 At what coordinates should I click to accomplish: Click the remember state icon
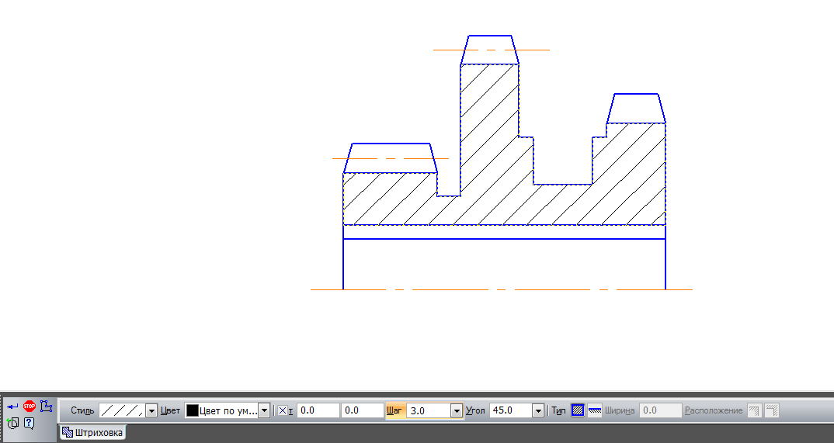12,424
